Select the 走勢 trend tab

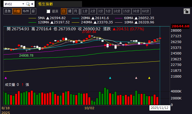8,11
